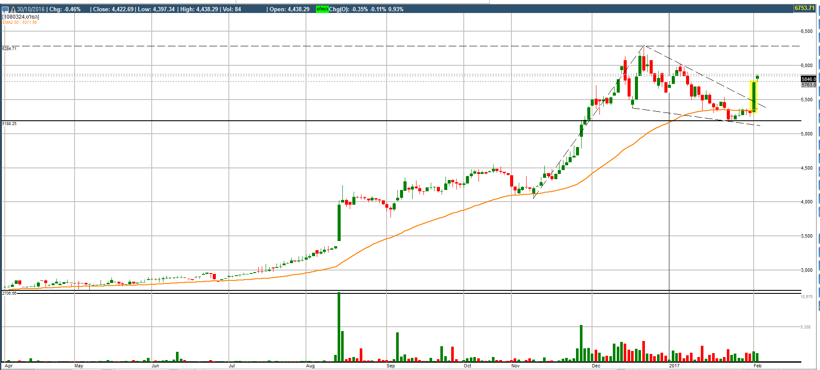Open the alert warning triangle icon
The height and width of the screenshot is (370, 820).
[13, 9]
